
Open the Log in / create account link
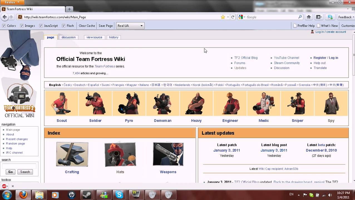331,32
